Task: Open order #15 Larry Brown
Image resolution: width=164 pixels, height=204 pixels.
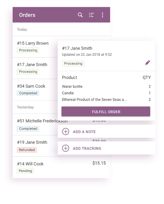Action: pyautogui.click(x=33, y=43)
